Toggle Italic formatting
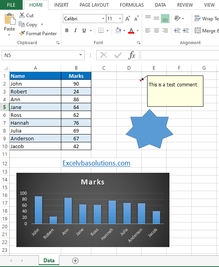 pos(75,30)
